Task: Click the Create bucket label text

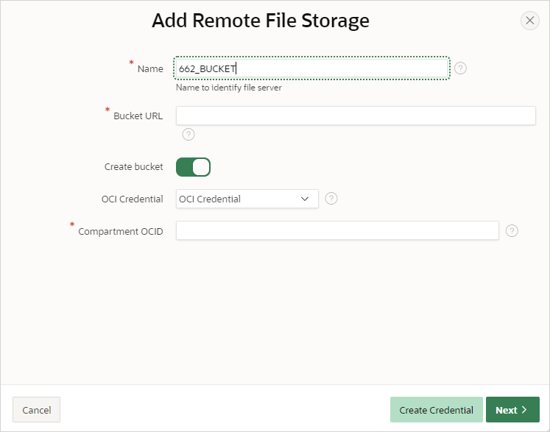Action: click(x=134, y=167)
